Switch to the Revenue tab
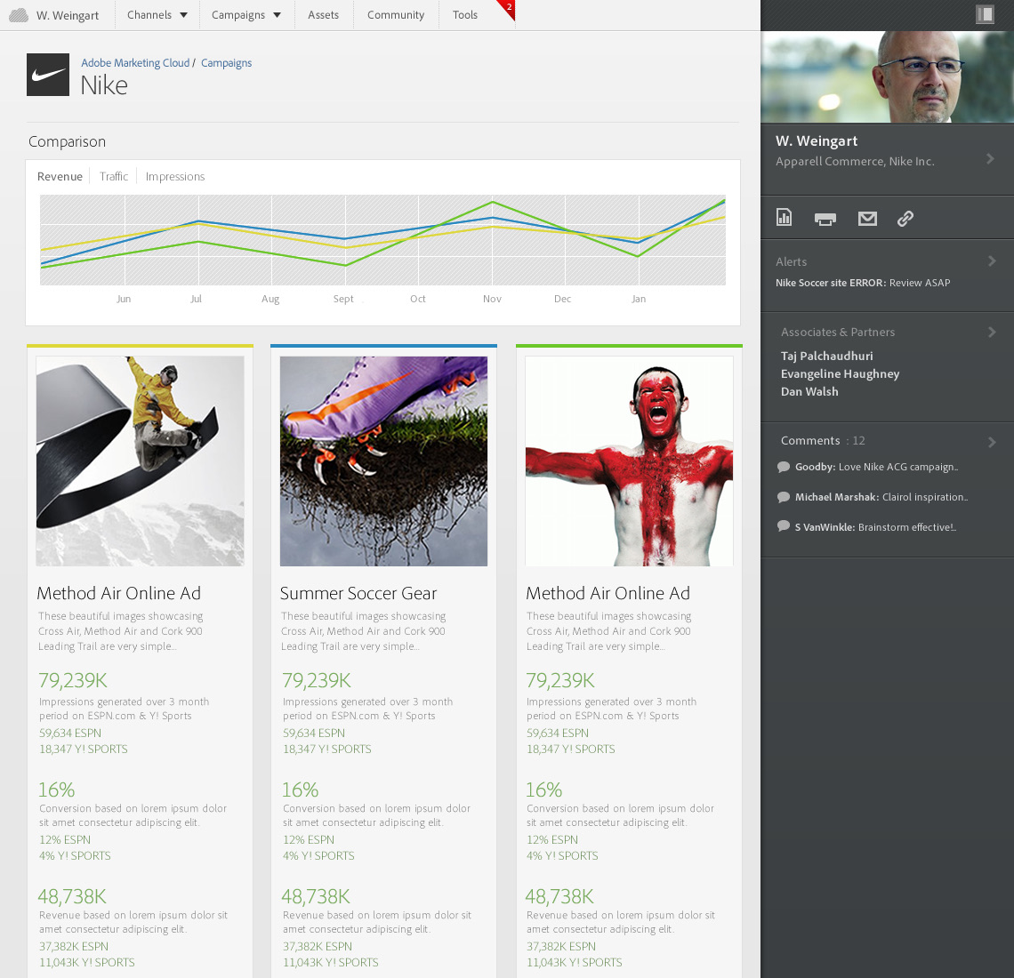 (60, 176)
